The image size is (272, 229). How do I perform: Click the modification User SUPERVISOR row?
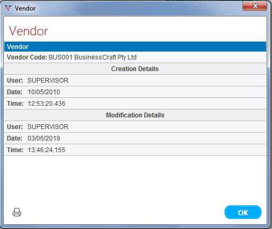(x=135, y=127)
